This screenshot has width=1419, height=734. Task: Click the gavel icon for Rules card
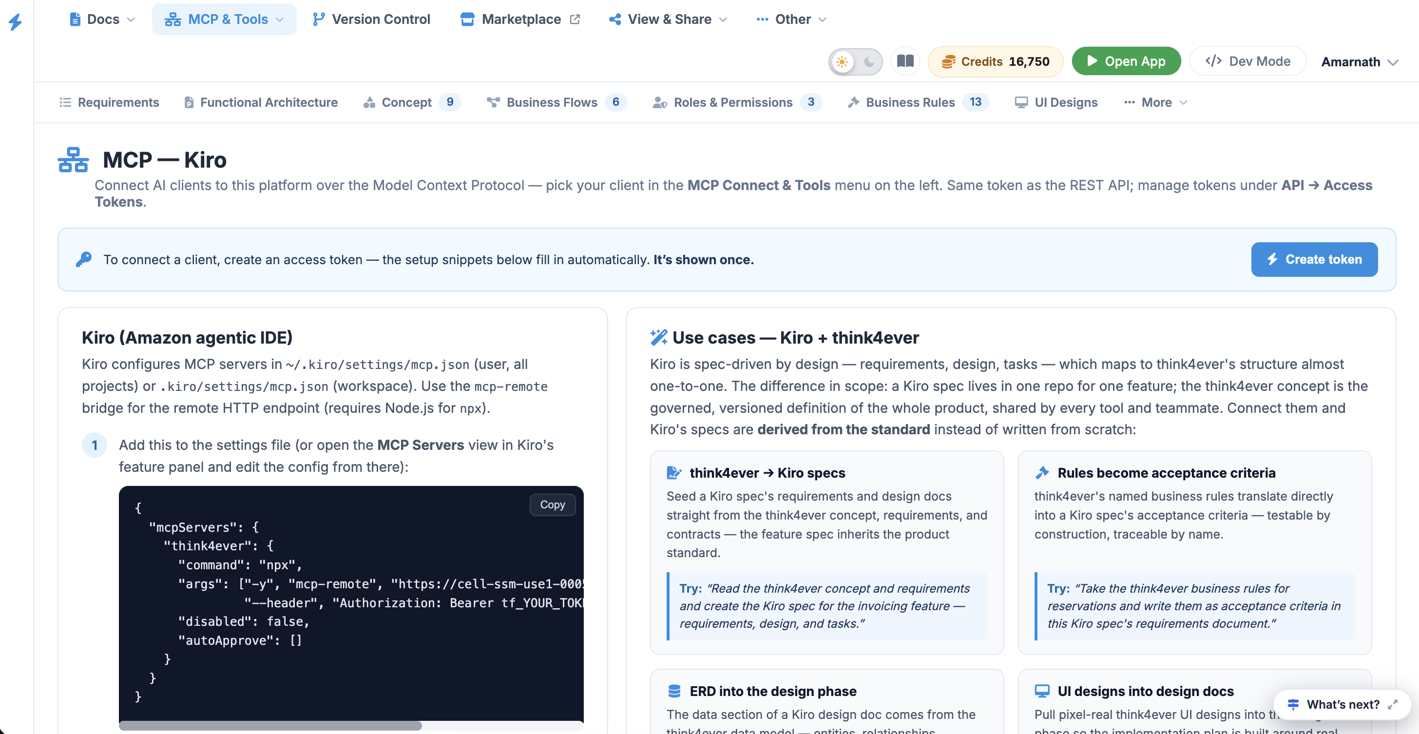click(x=1042, y=473)
